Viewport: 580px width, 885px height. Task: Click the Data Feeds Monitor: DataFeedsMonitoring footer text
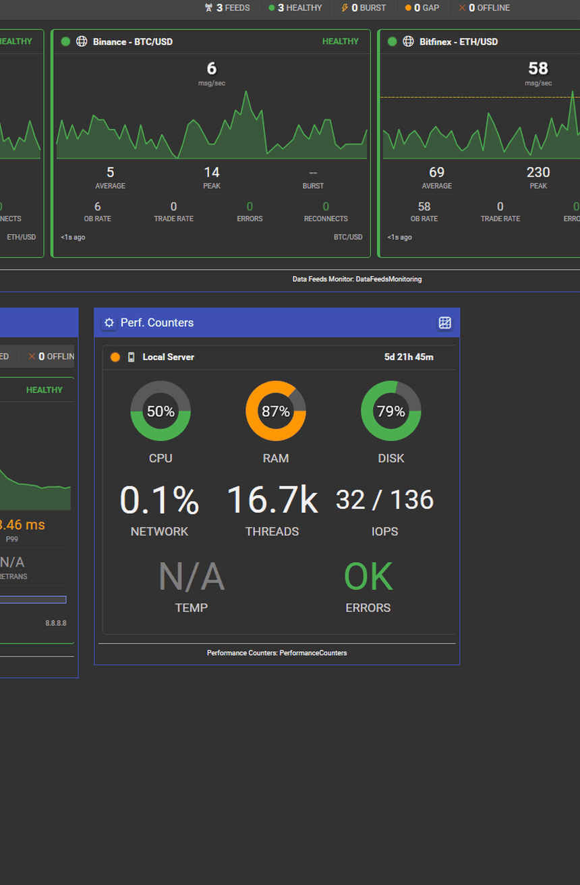pyautogui.click(x=357, y=279)
